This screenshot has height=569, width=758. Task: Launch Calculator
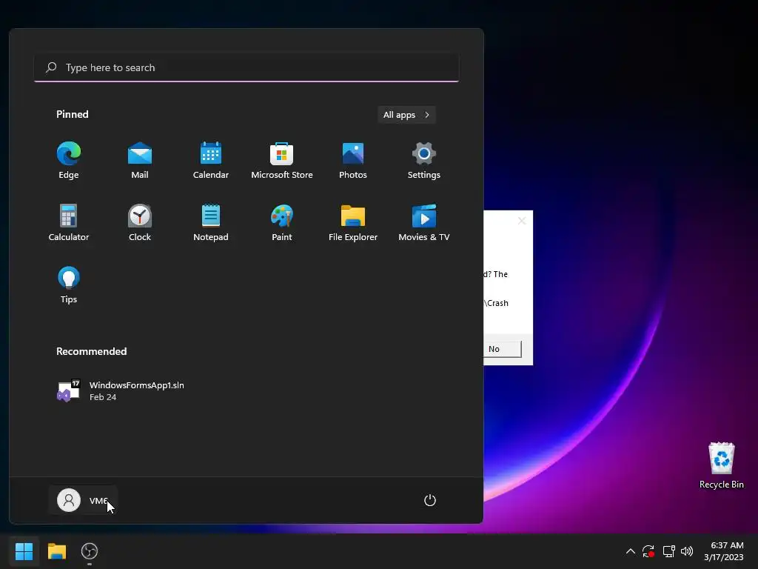click(69, 222)
